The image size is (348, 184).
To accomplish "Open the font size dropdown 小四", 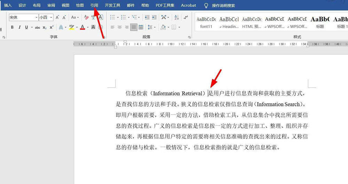I will (x=51, y=17).
